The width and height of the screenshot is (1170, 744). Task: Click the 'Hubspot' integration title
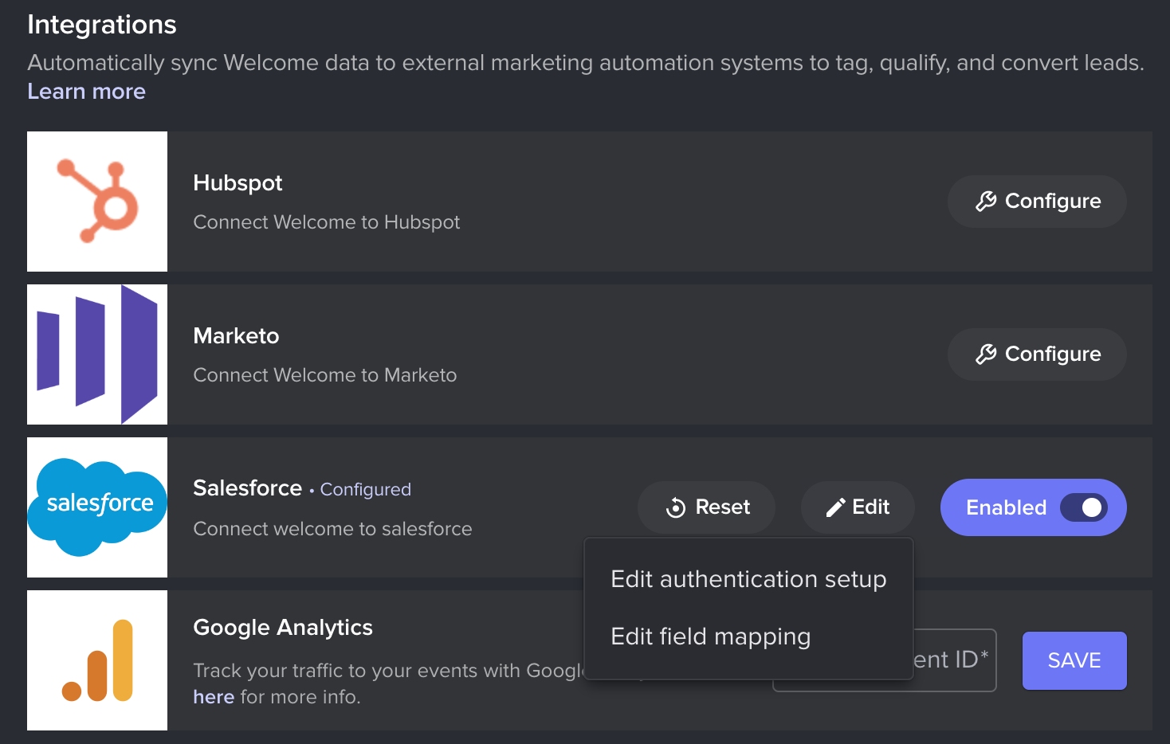coord(238,183)
